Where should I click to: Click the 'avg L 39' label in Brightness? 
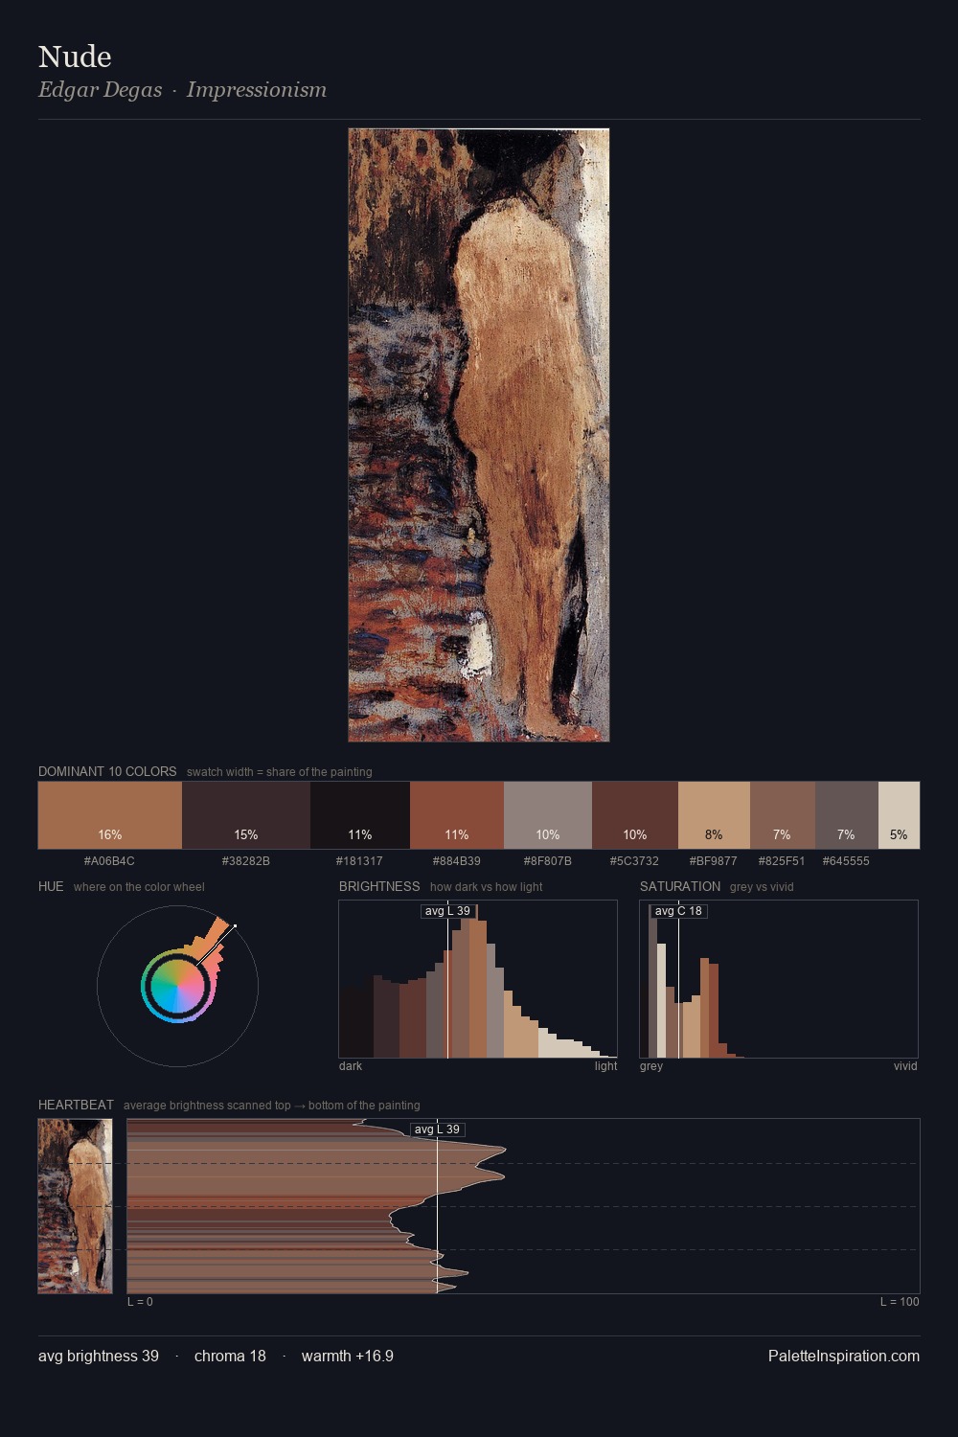tap(448, 911)
